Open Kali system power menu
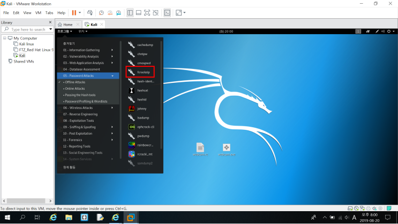Image resolution: width=398 pixels, height=224 pixels. pyautogui.click(x=391, y=32)
